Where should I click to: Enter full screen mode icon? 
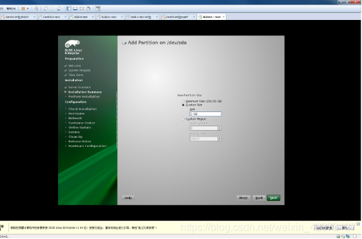(x=82, y=8)
